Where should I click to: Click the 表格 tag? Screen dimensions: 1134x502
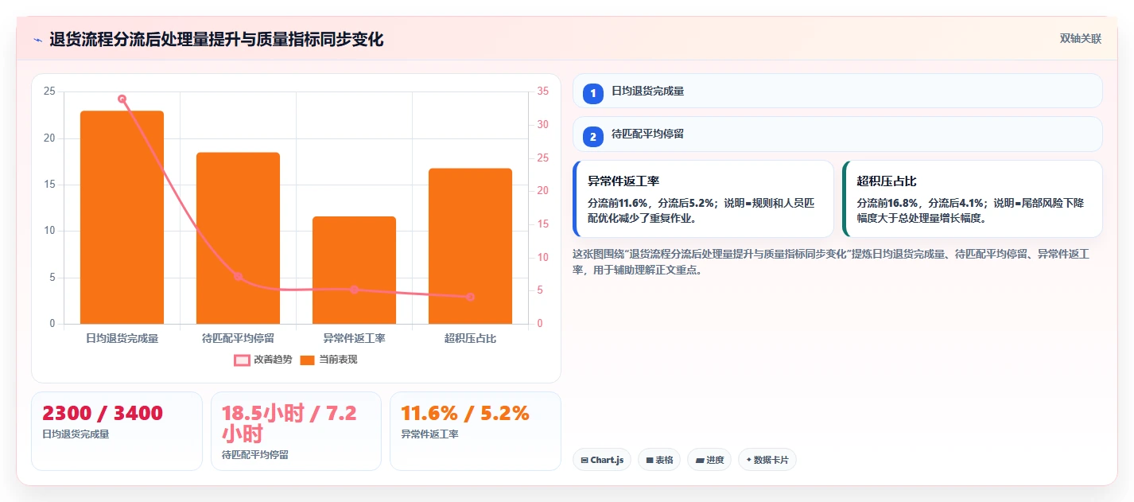(x=659, y=460)
